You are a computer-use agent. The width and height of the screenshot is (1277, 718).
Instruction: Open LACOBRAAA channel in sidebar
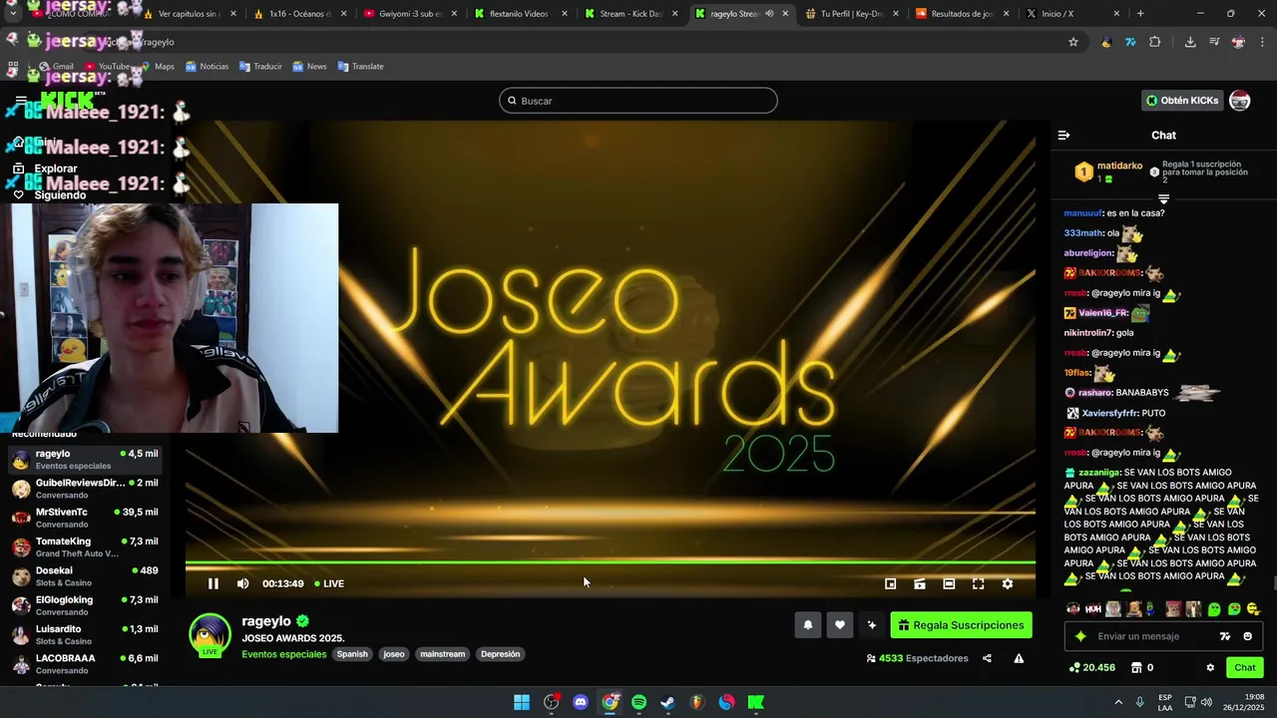tap(85, 664)
